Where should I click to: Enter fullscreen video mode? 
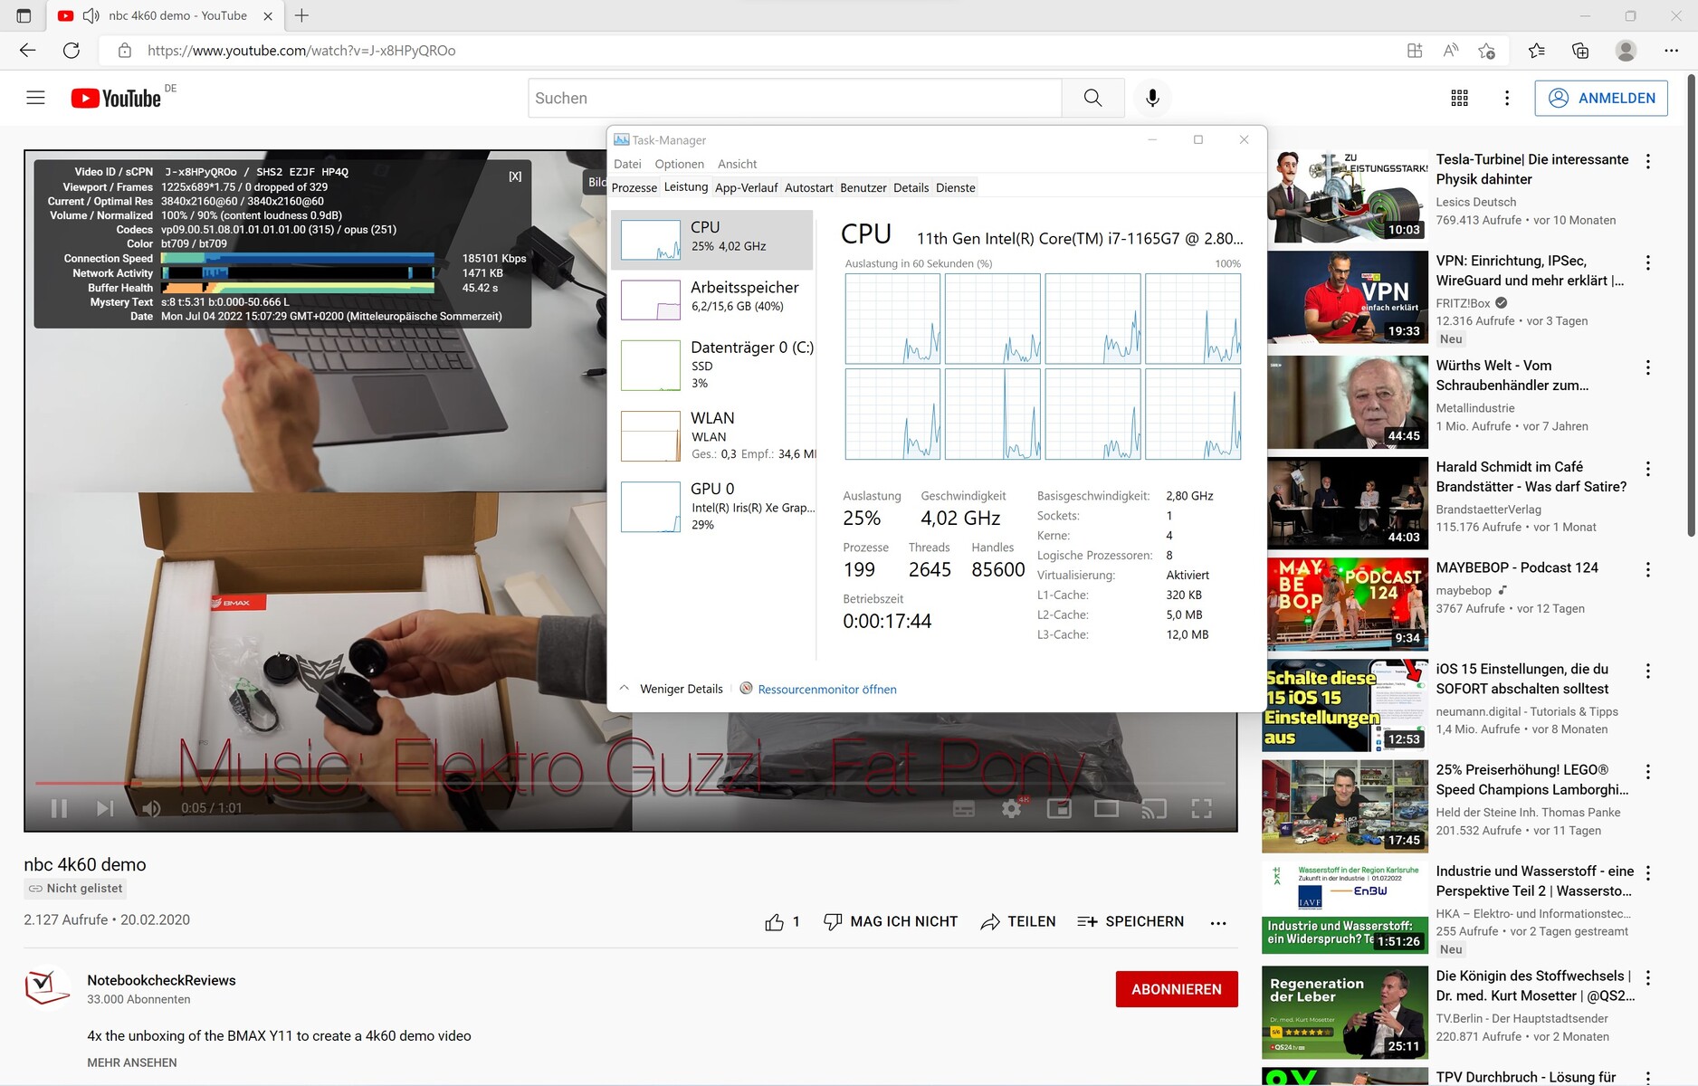tap(1201, 808)
